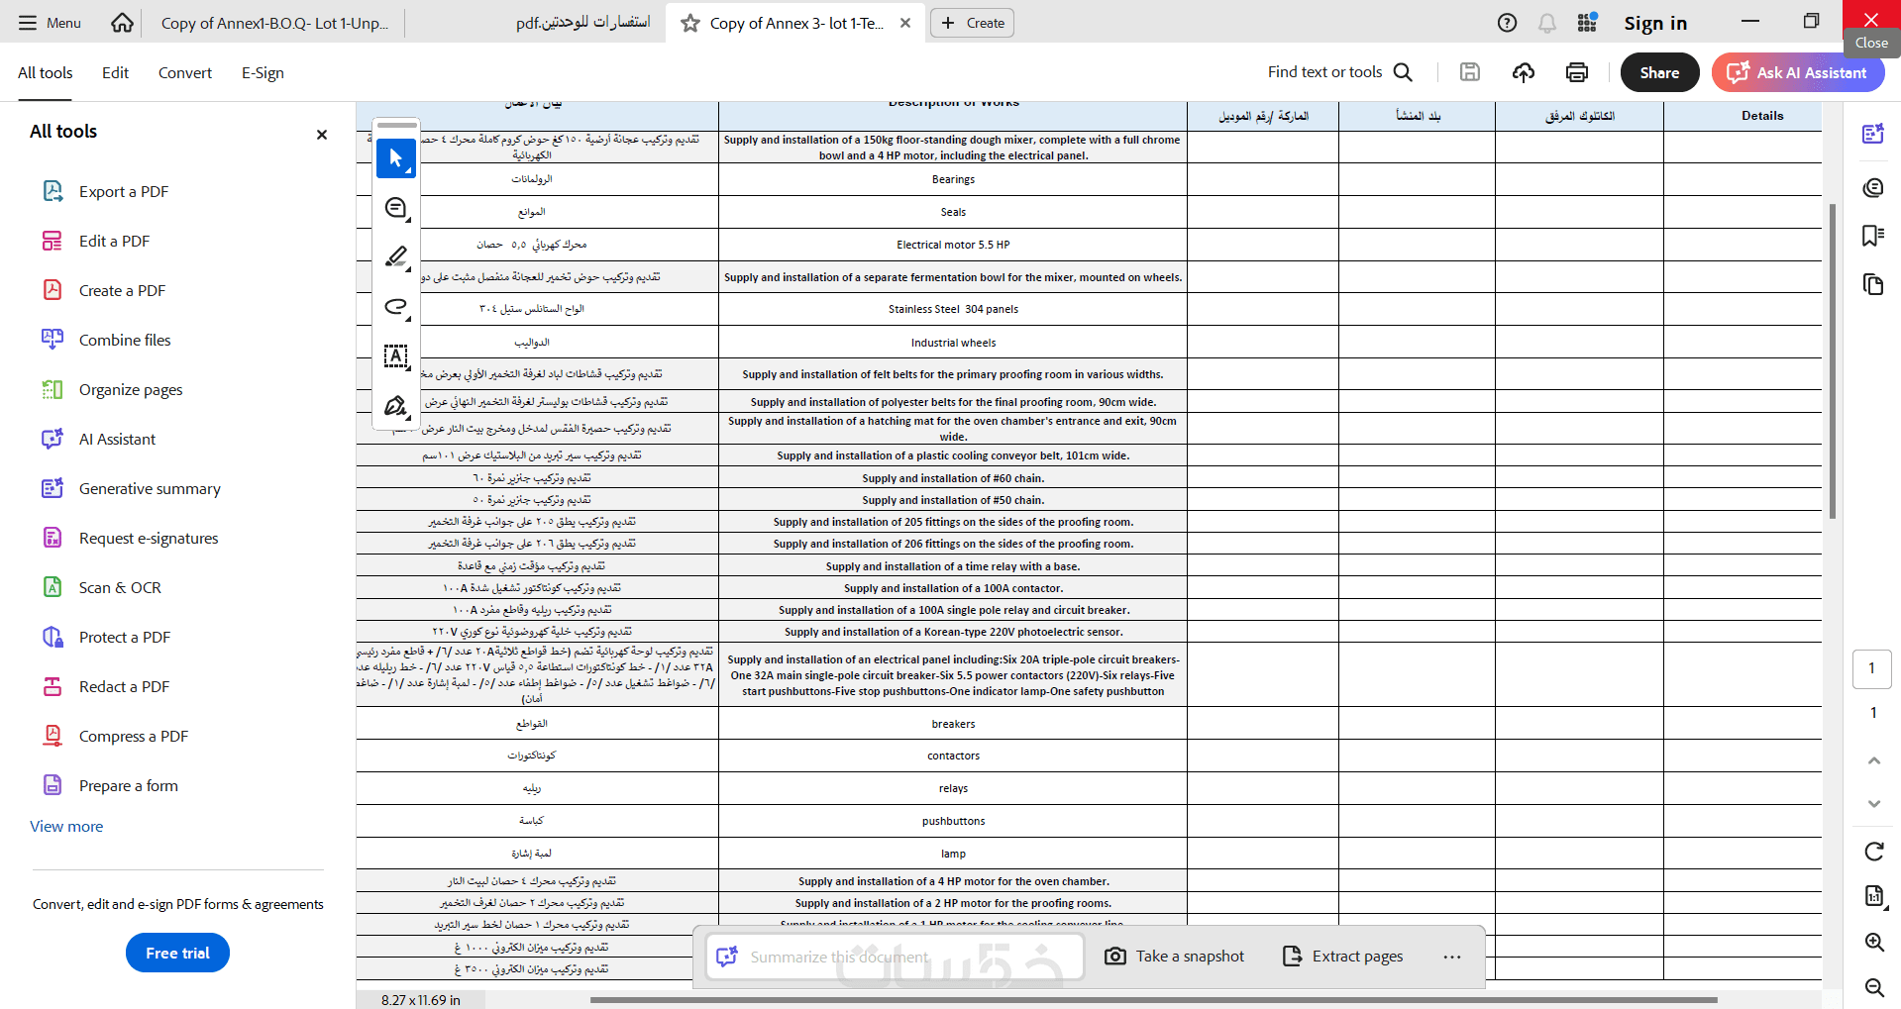Open the page thumbnails panel
The image size is (1901, 1009).
tap(1873, 285)
